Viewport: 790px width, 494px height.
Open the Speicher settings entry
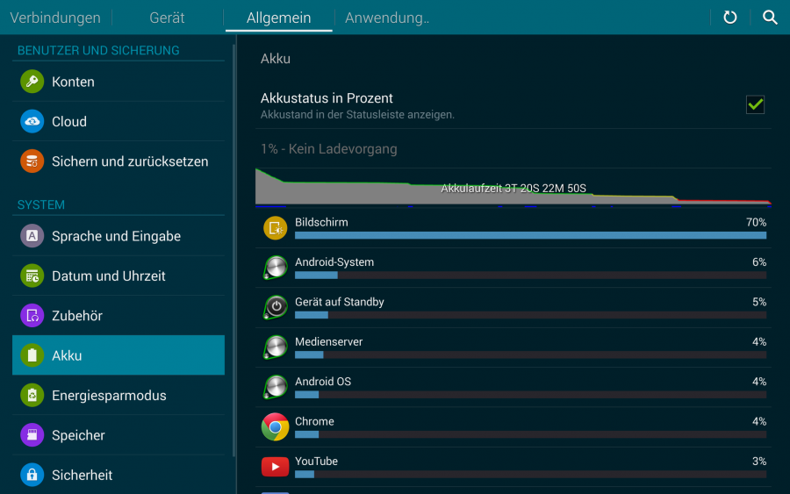click(x=78, y=435)
